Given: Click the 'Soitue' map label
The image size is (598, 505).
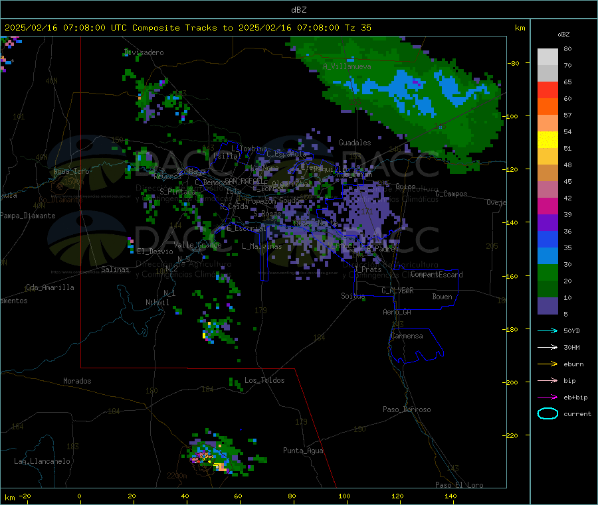Looking at the screenshot, I should 353,296.
